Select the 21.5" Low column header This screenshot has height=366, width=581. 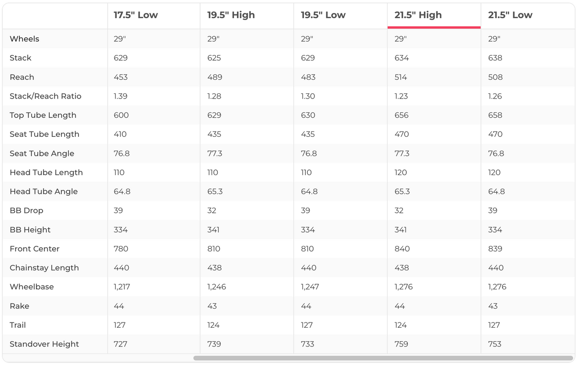(510, 15)
